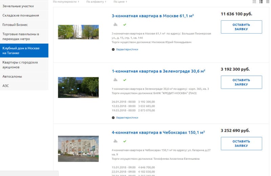The image size is (271, 176).
Task: Click compare chart icon for Moscow apartment
Action: coord(115,25)
